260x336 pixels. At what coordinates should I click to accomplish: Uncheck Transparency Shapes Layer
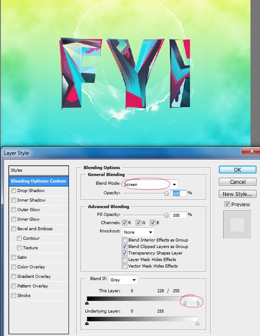124,253
